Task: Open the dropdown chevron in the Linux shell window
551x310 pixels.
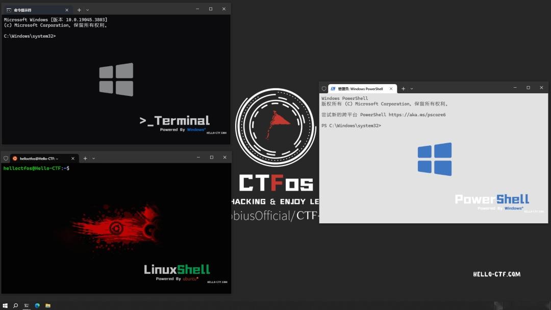Action: tap(93, 158)
